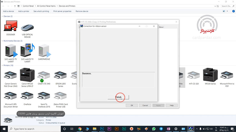Go to Control Panel breadcrumb
The width and height of the screenshot is (236, 132).
28,6
